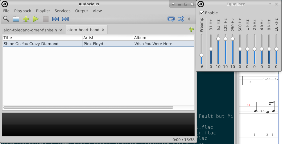Click the 63 Hz equaliser slider handle
Viewport: 282px width, 144px height.
218,39
